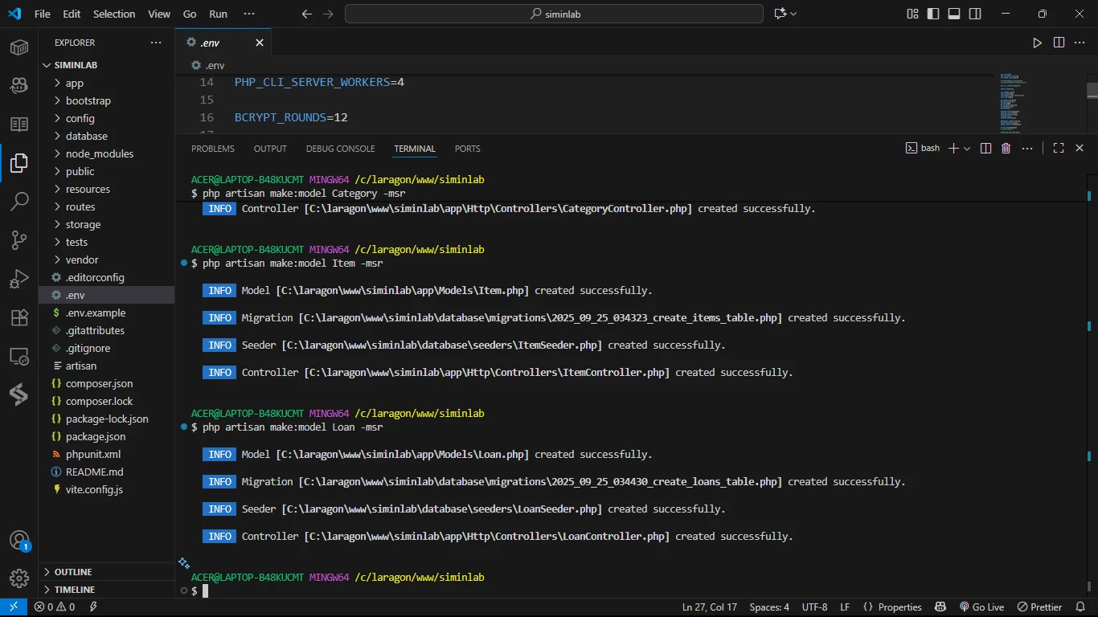The image size is (1098, 617).
Task: Open Run and Debug view
Action: [x=19, y=279]
